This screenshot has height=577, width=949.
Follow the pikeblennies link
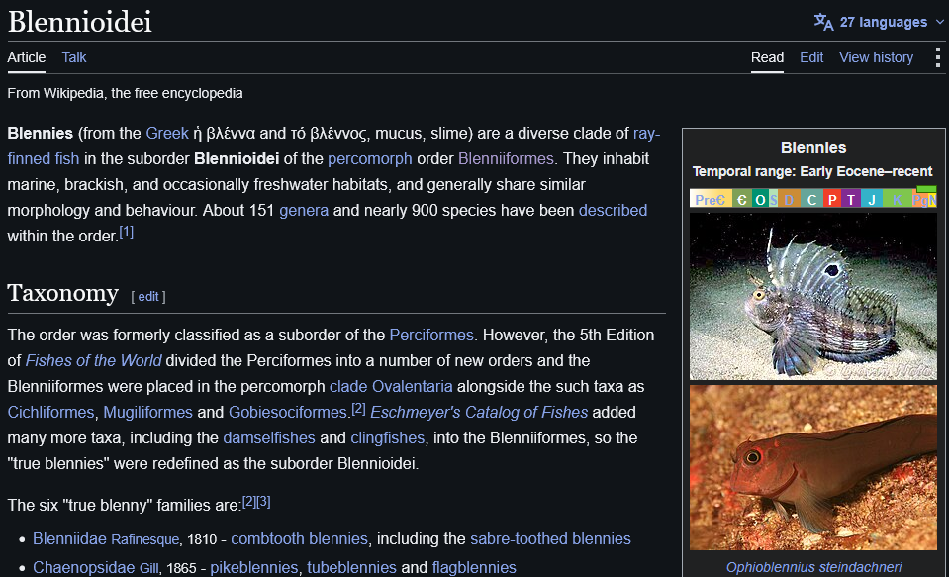254,567
